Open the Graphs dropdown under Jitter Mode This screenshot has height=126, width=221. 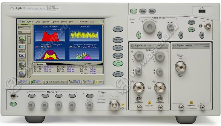tap(24, 28)
